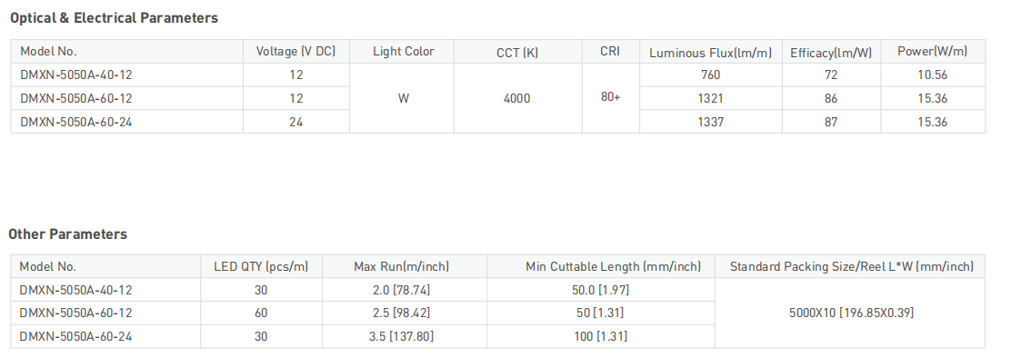Click the LED QTY (pcs/m) column header
Image resolution: width=1011 pixels, height=358 pixels.
[261, 266]
